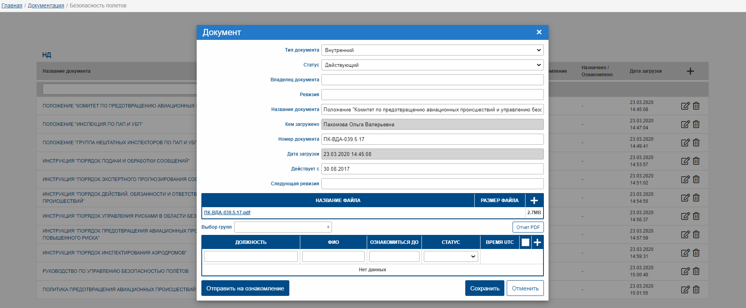Edit the document loaded at 15:01:55
The height and width of the screenshot is (308, 746).
tap(685, 290)
